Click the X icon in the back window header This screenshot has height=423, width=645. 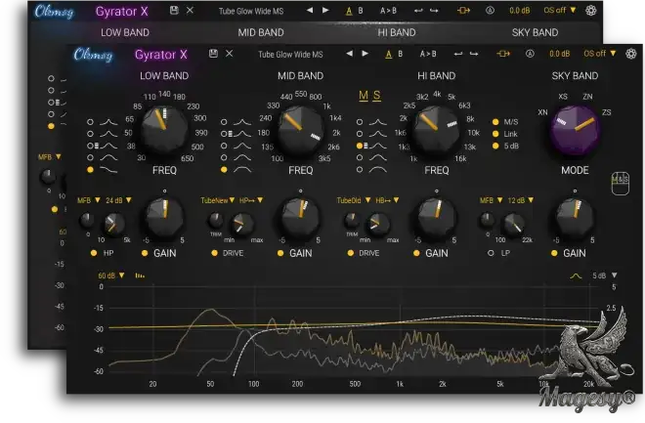tap(190, 11)
